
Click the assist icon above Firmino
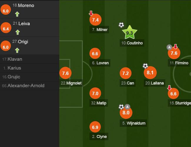[x=169, y=47]
